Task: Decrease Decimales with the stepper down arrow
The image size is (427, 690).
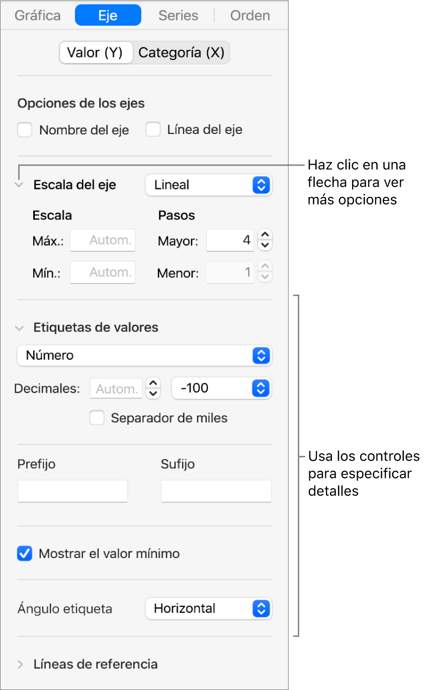Action: (152, 393)
